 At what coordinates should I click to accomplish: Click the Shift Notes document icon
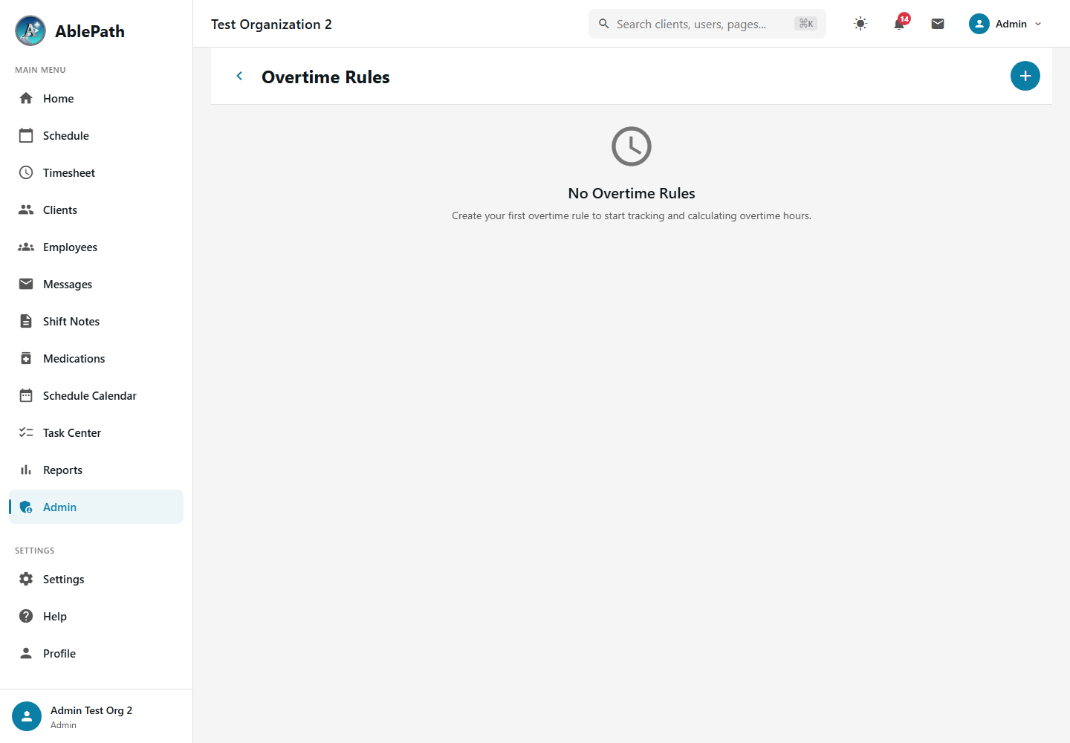26,321
